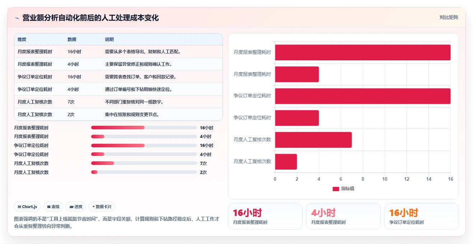Click the 16小时 progress bar for 月度报表整理耗时
Screen dimensions: 473x244
pos(144,128)
